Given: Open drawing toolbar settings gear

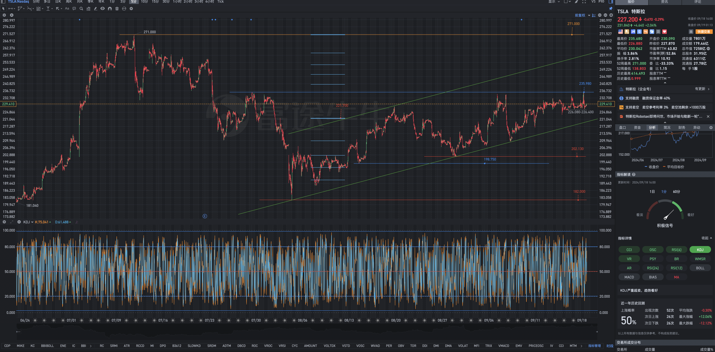Looking at the screenshot, I should 131,9.
